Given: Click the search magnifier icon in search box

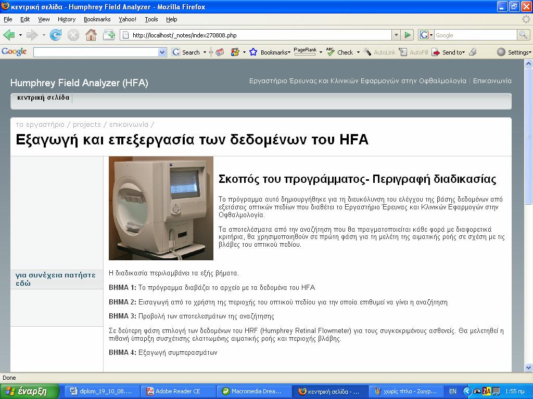Looking at the screenshot, I should [x=523, y=35].
